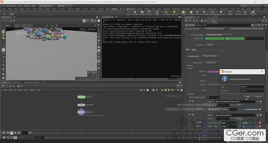Viewport: 268px width, 143px height.
Task: Add a GI Light from shelf
Action: click(197, 12)
